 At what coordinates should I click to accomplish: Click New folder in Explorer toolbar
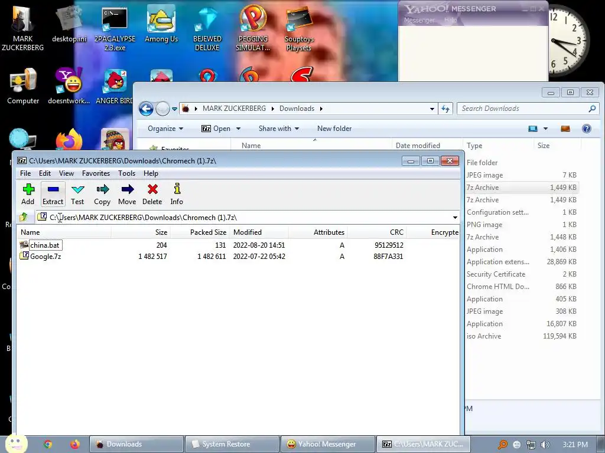[x=334, y=129]
